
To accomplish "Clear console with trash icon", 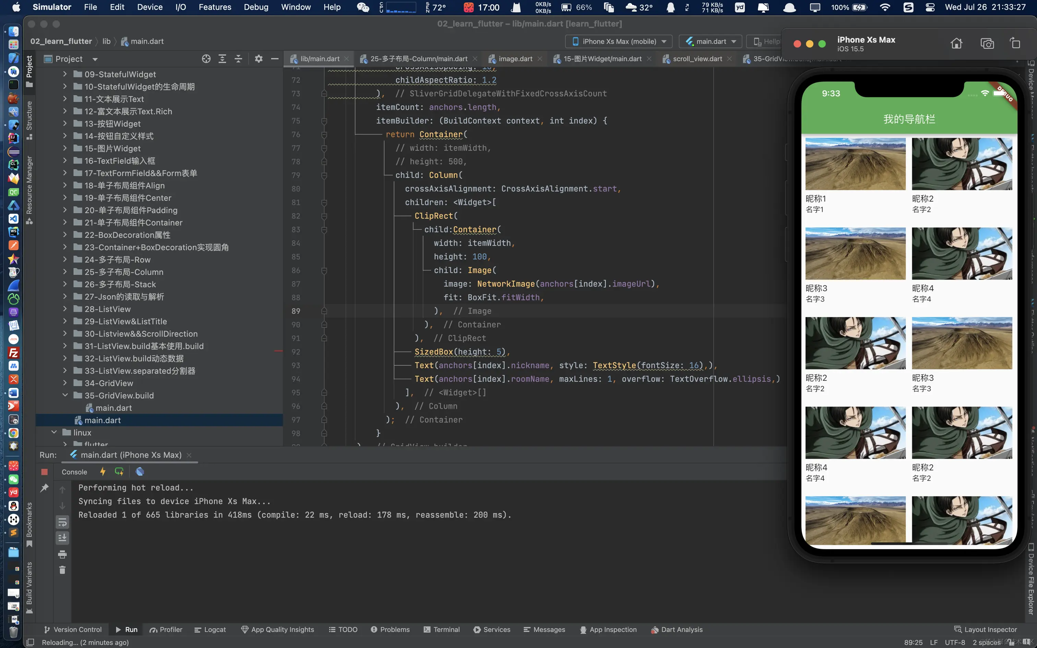I will [x=62, y=569].
